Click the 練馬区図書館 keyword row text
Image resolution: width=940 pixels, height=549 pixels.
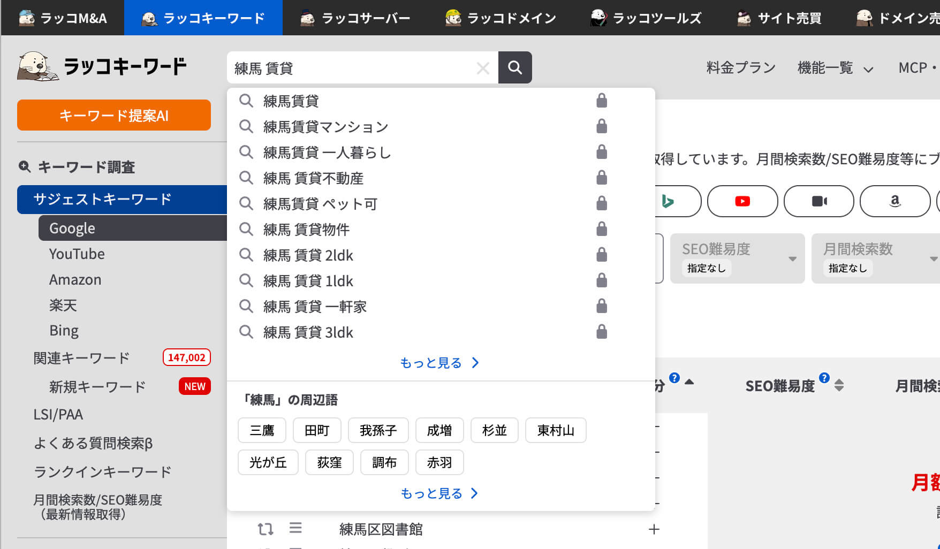(x=381, y=529)
